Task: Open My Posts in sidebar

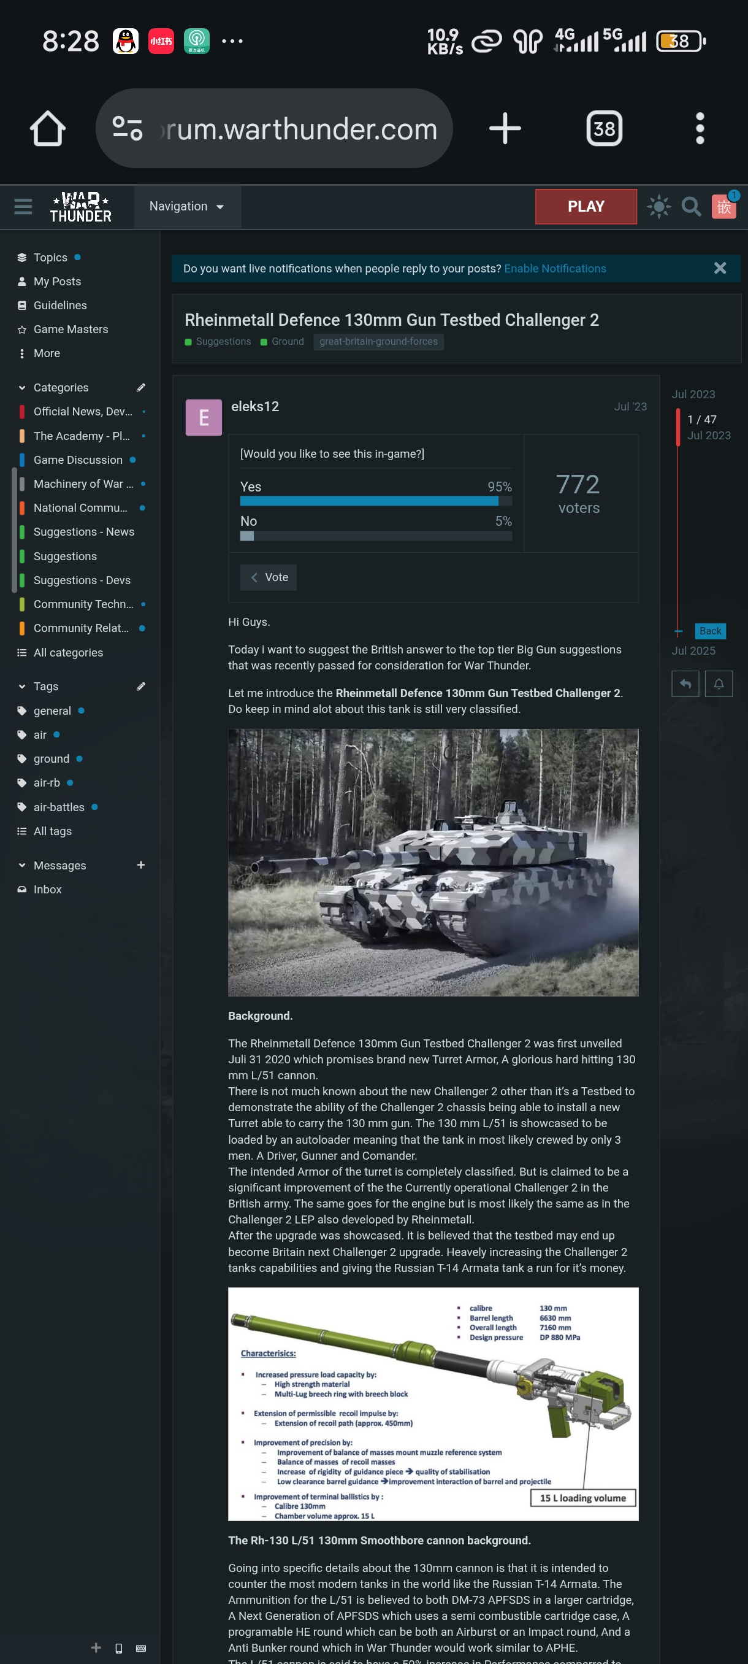Action: click(x=57, y=282)
